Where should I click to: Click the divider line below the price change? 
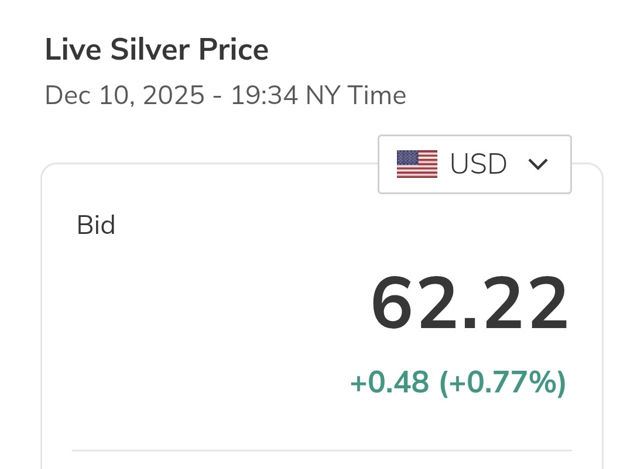pos(321,450)
